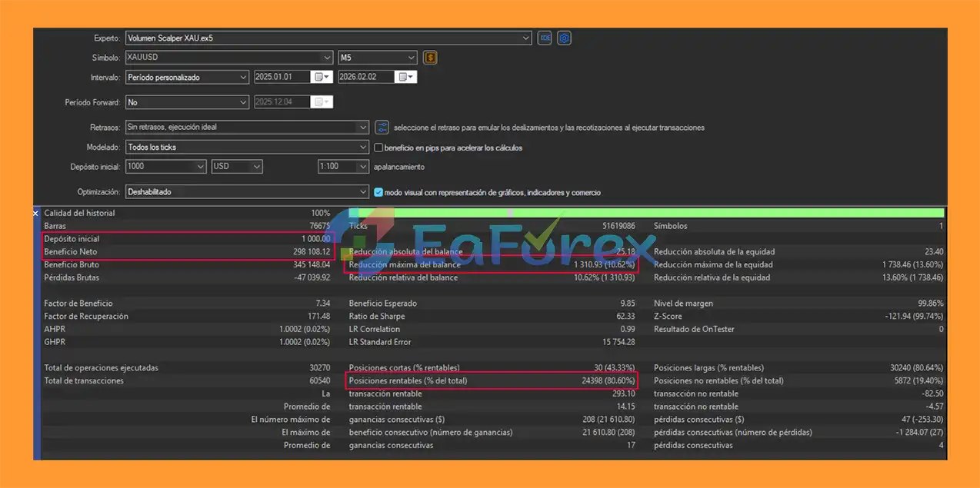Enable 'beneficio en pips' checkbox

click(378, 148)
